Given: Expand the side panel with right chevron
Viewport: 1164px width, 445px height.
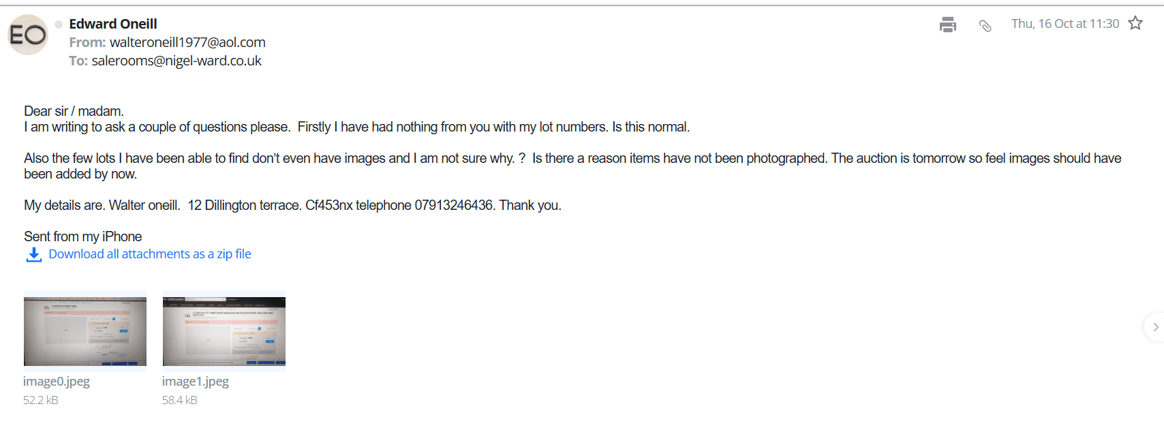Looking at the screenshot, I should coord(1155,327).
